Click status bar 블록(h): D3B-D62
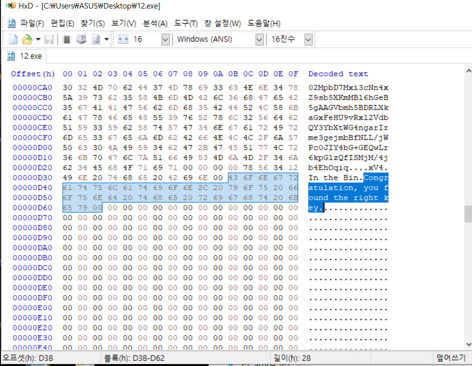 pyautogui.click(x=134, y=358)
